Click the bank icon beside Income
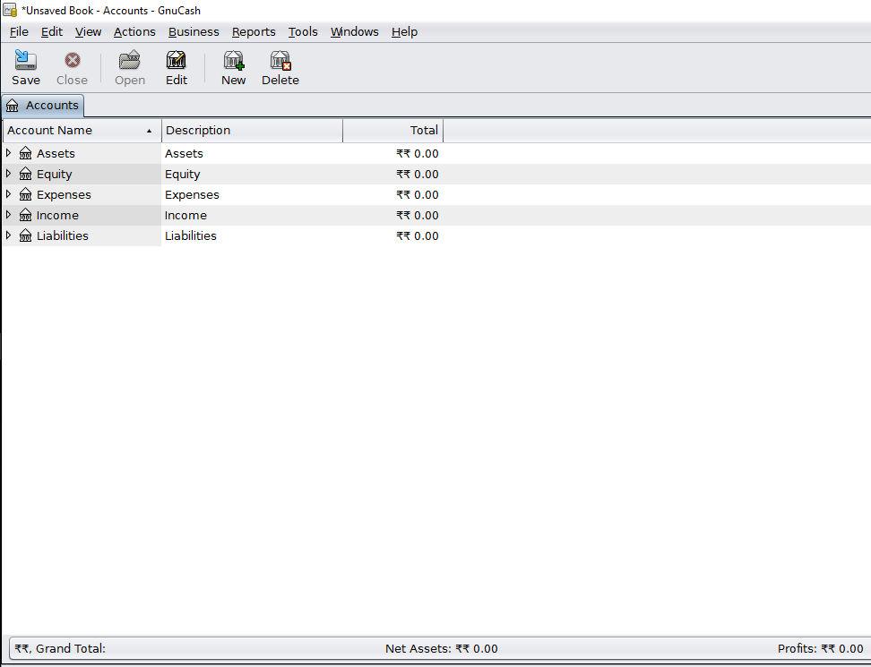The image size is (871, 667). click(x=26, y=215)
